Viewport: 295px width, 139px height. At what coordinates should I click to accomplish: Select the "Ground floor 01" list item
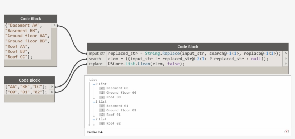point(121,110)
